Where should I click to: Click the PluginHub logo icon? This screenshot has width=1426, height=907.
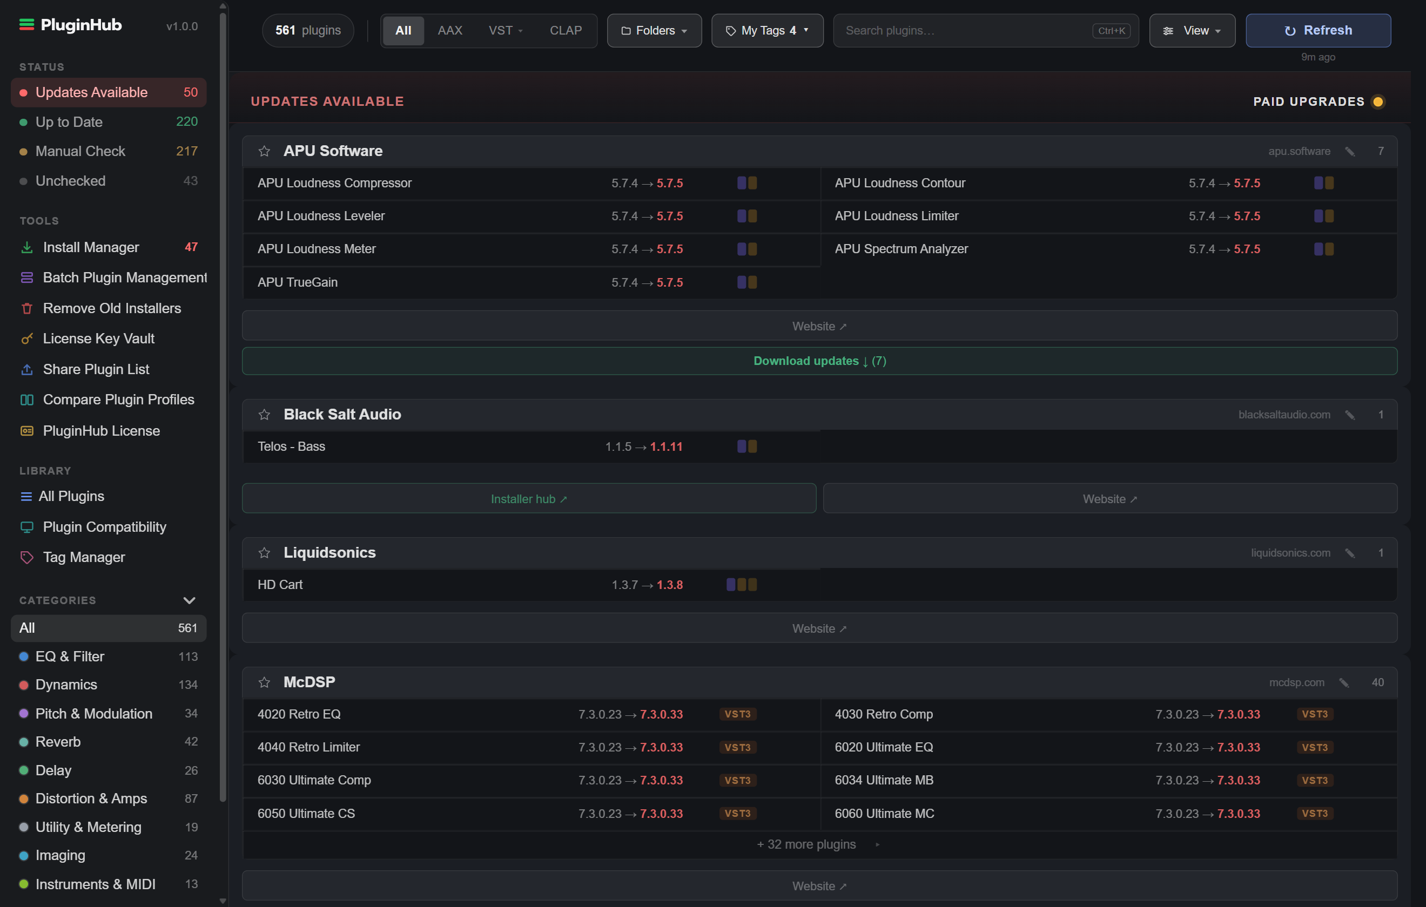tap(26, 24)
